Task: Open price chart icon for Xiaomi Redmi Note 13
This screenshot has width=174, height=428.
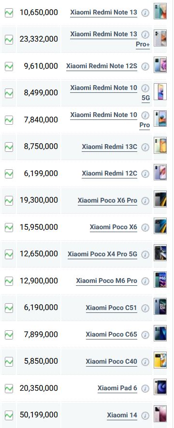Action: [x=9, y=13]
